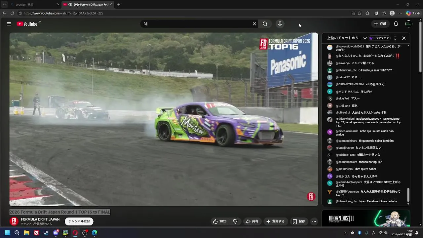Mute the tab via speaker icon
Viewport: 423px width, 238px height.
(x=70, y=5)
